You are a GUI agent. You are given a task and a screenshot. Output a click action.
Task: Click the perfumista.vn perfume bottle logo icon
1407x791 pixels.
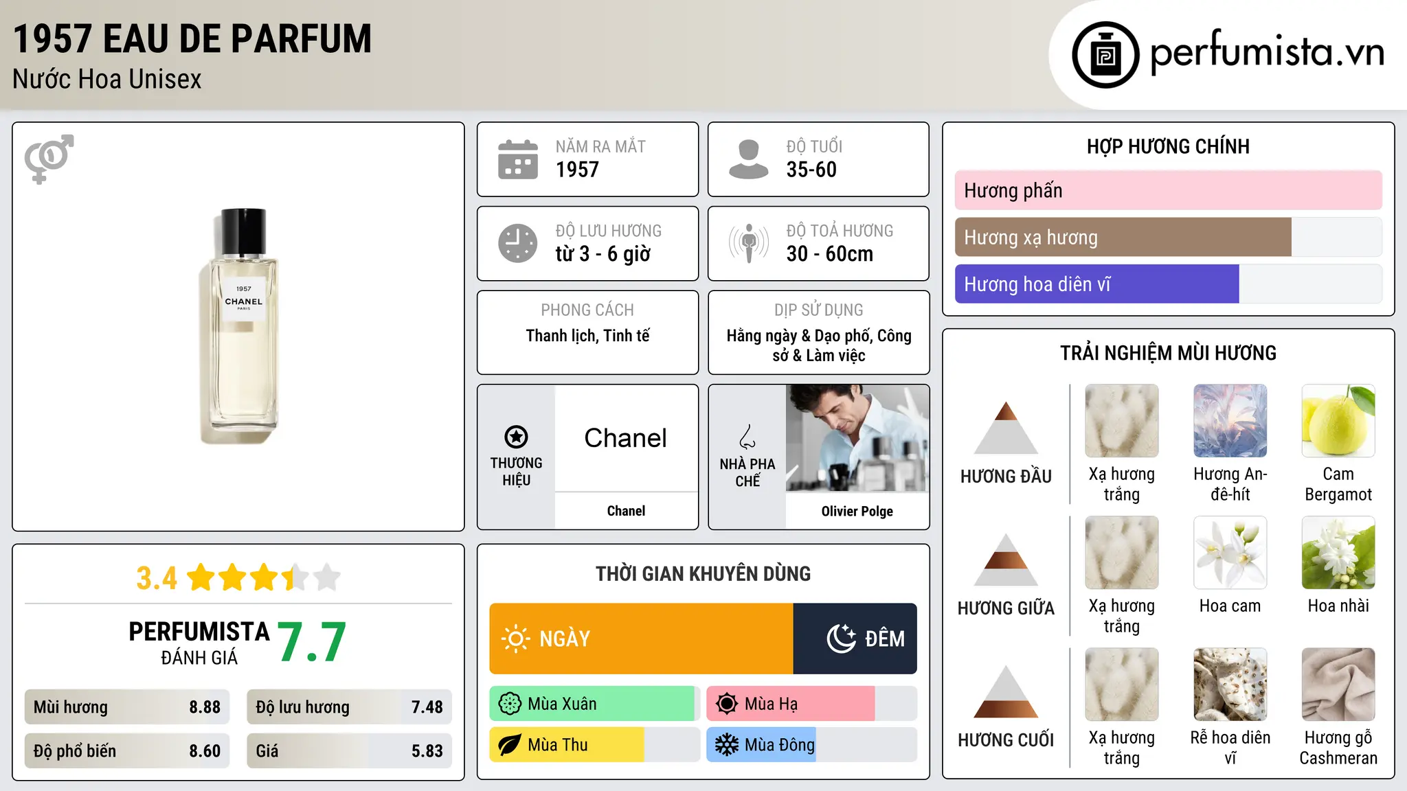1105,55
